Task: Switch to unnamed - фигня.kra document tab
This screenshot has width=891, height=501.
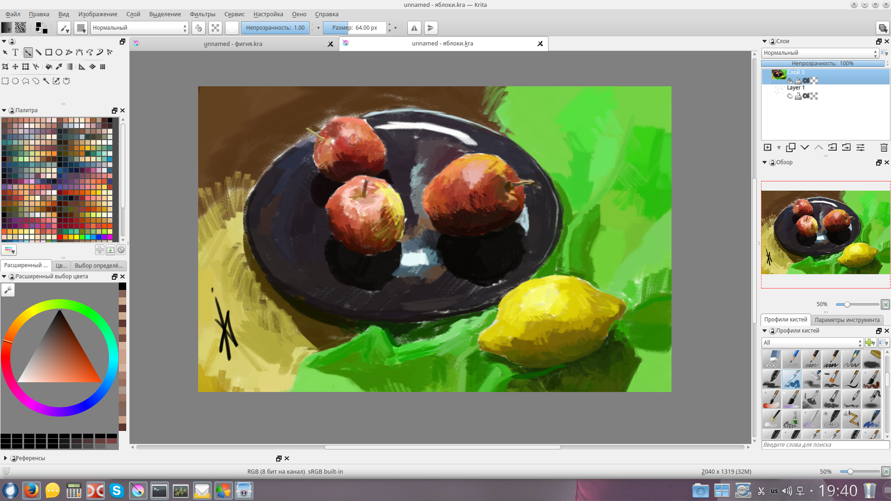Action: [233, 44]
